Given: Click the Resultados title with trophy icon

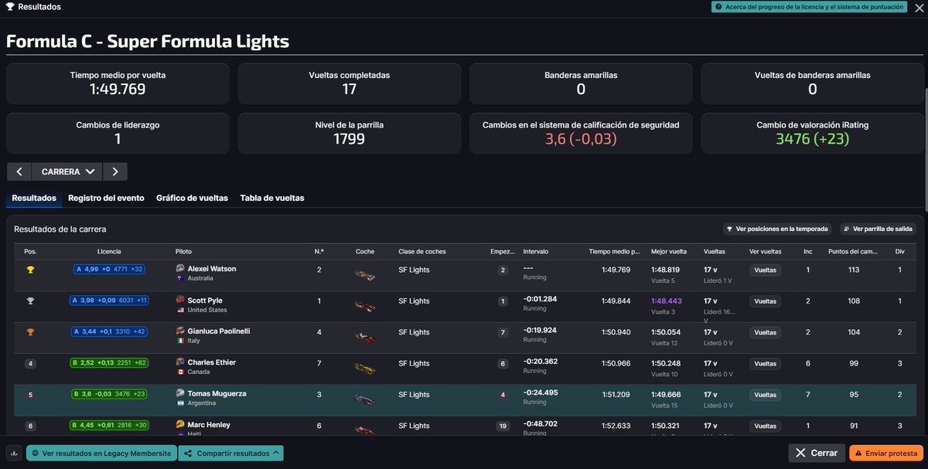Looking at the screenshot, I should point(33,7).
